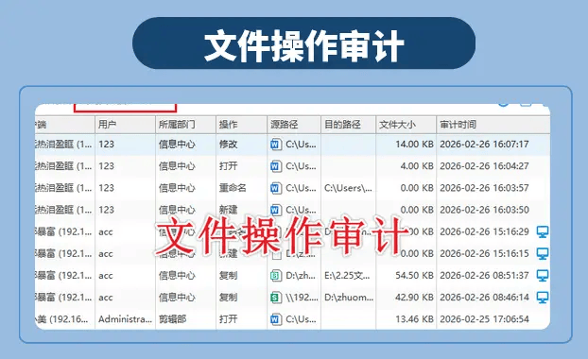Click the 54.50 KB file size

pyautogui.click(x=414, y=276)
